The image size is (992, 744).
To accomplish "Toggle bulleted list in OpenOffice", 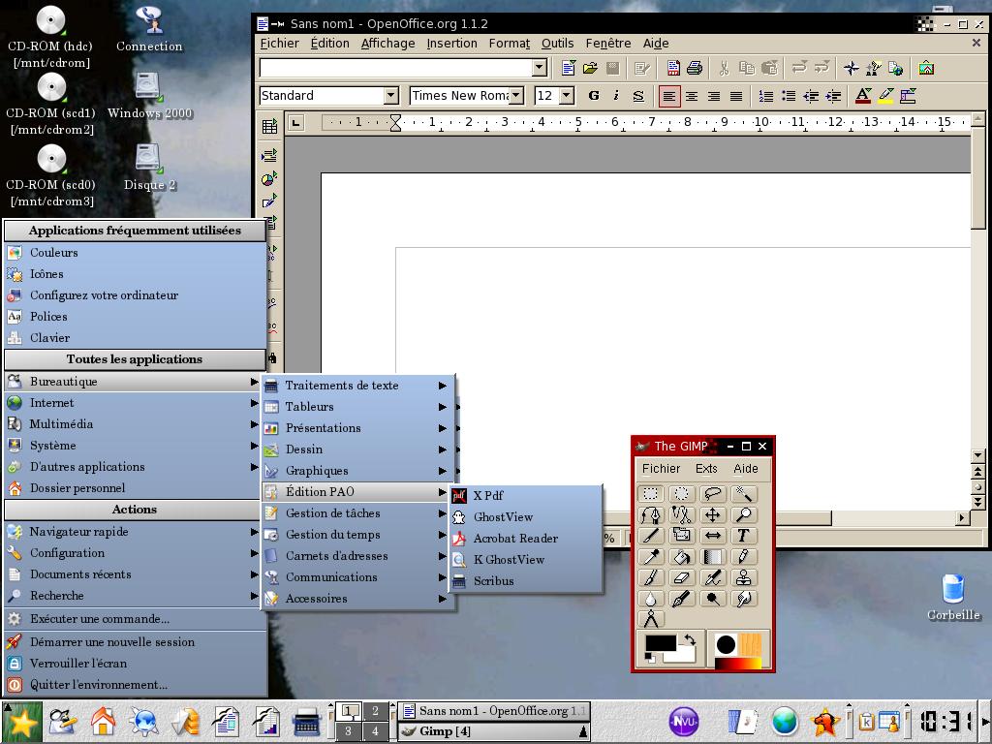I will pos(789,96).
